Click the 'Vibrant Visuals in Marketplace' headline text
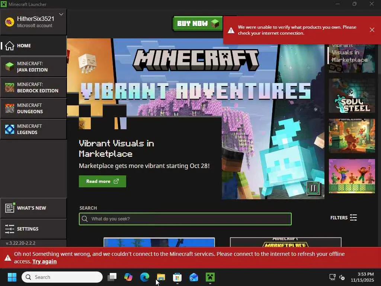 click(116, 148)
